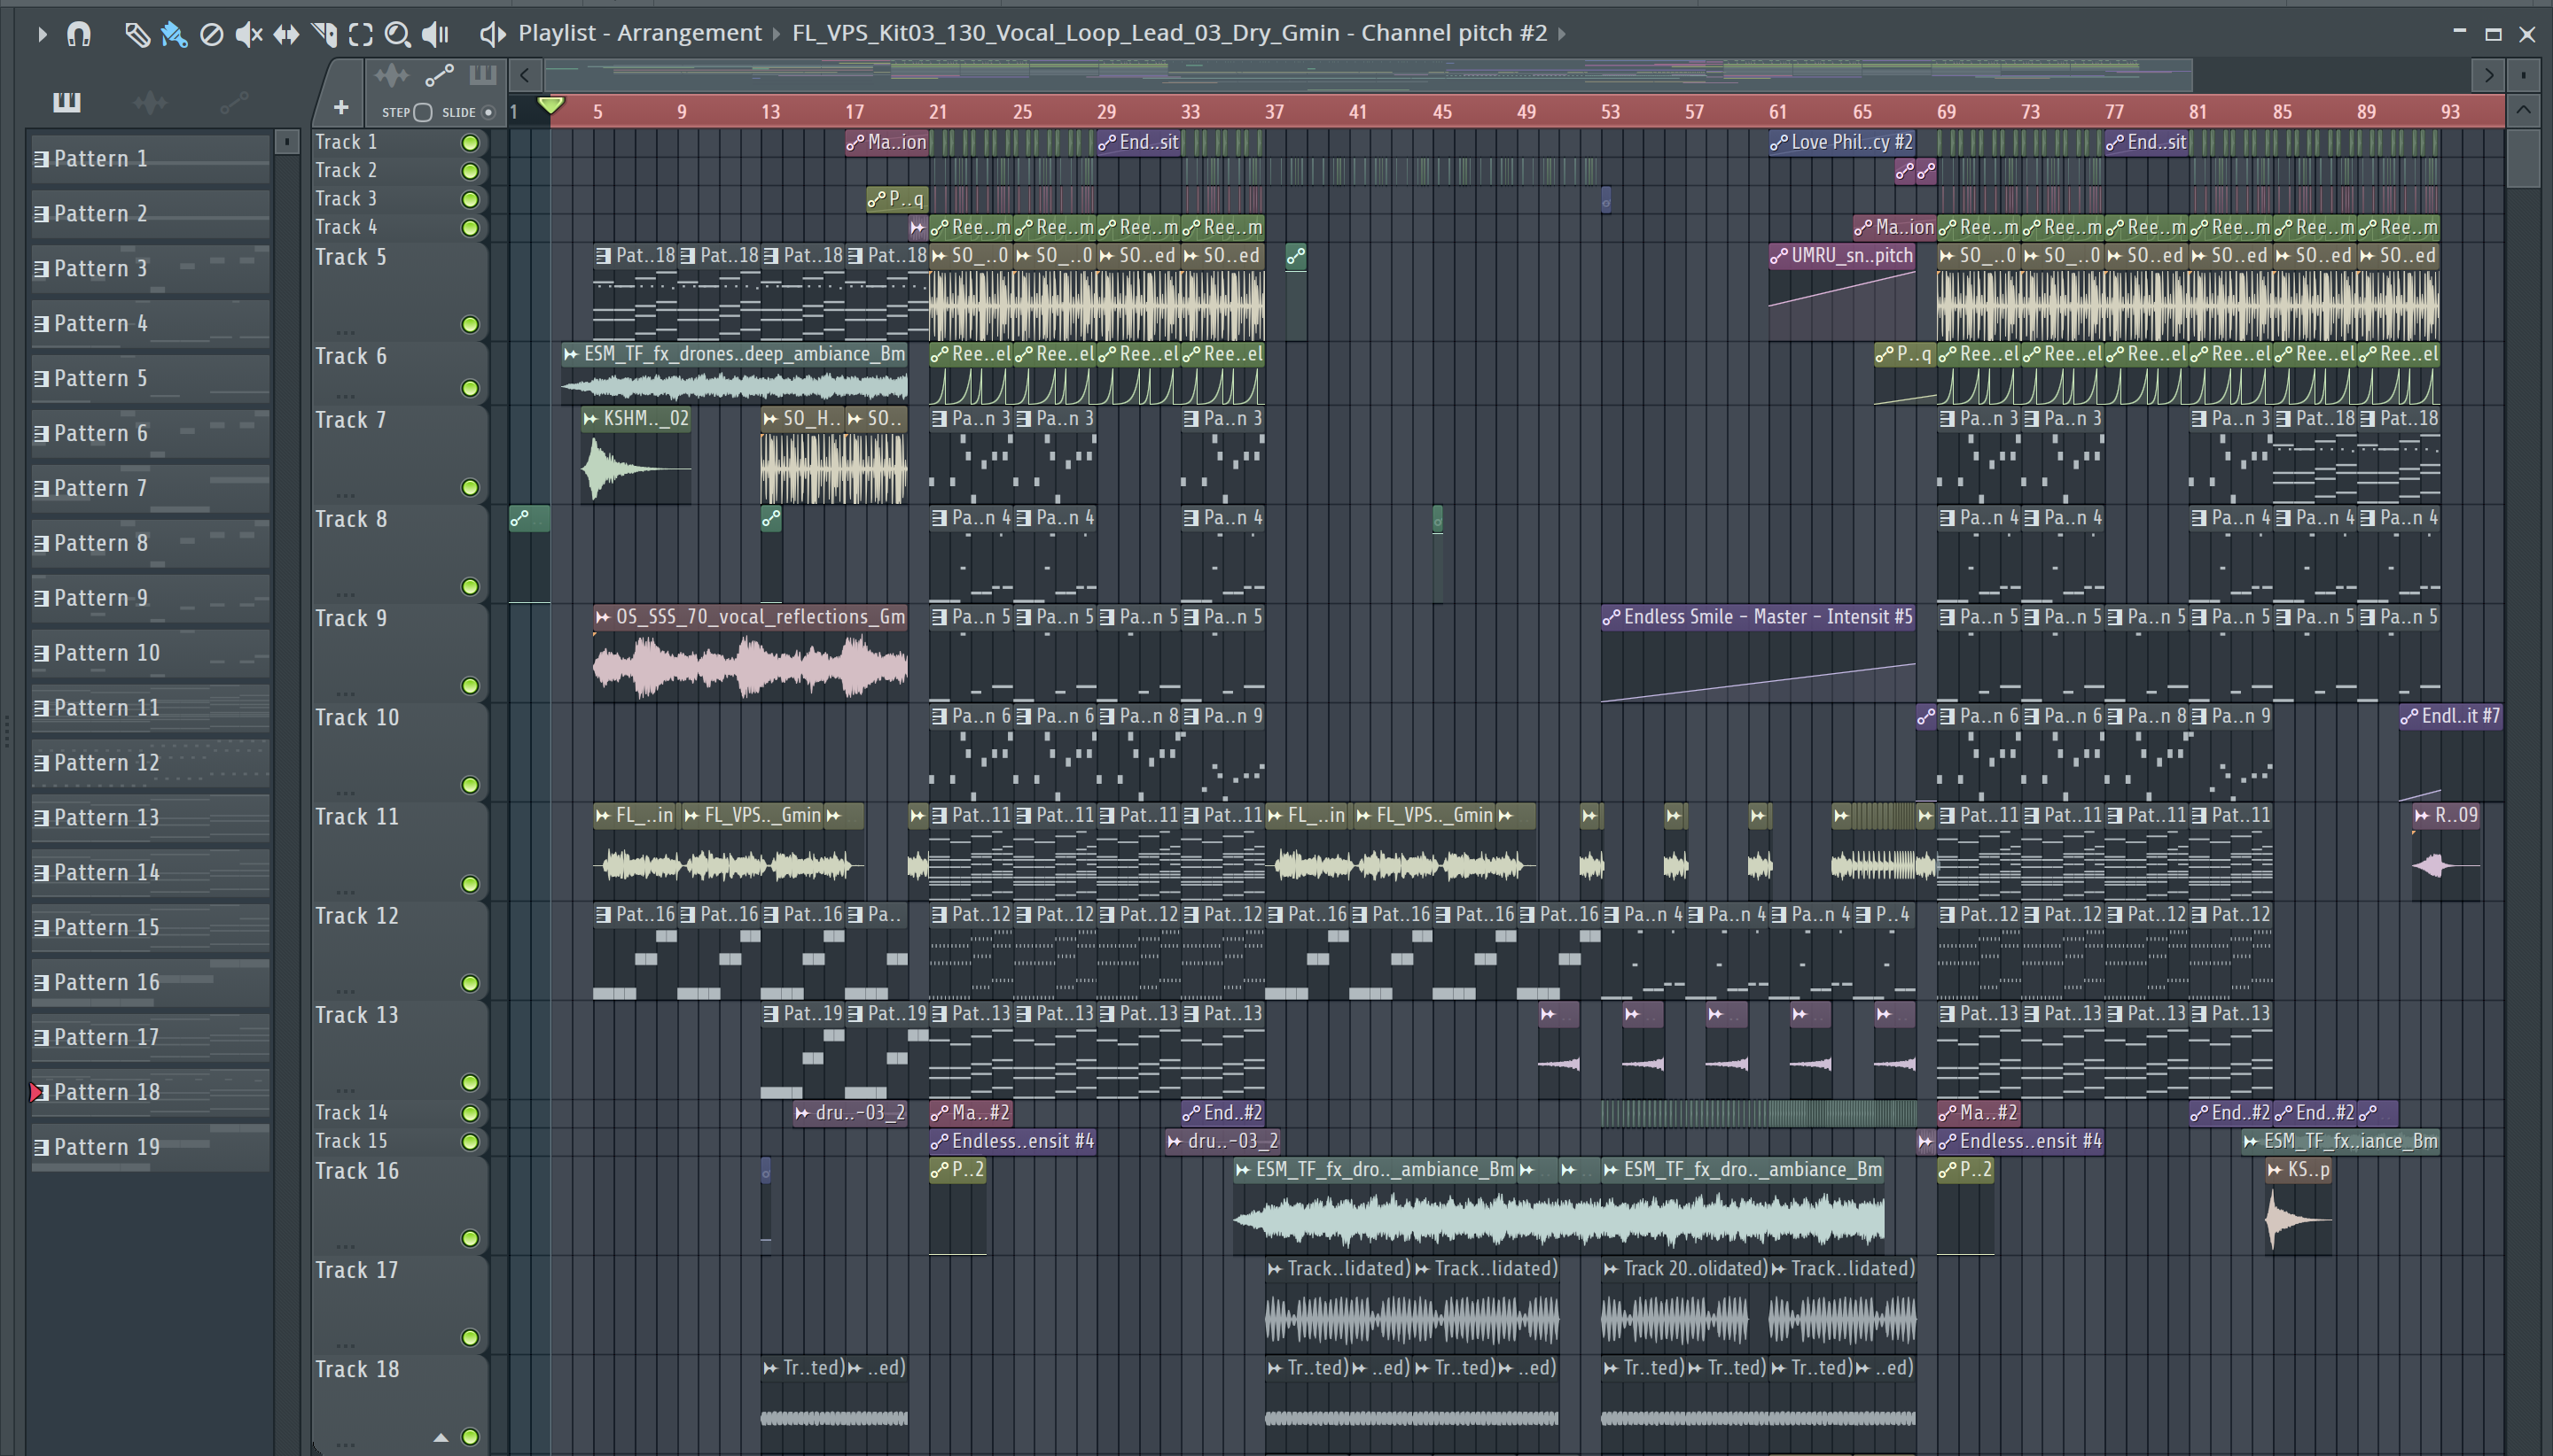Click the picker panel scroll handle
Viewport: 2553px width, 1456px height.
click(286, 142)
